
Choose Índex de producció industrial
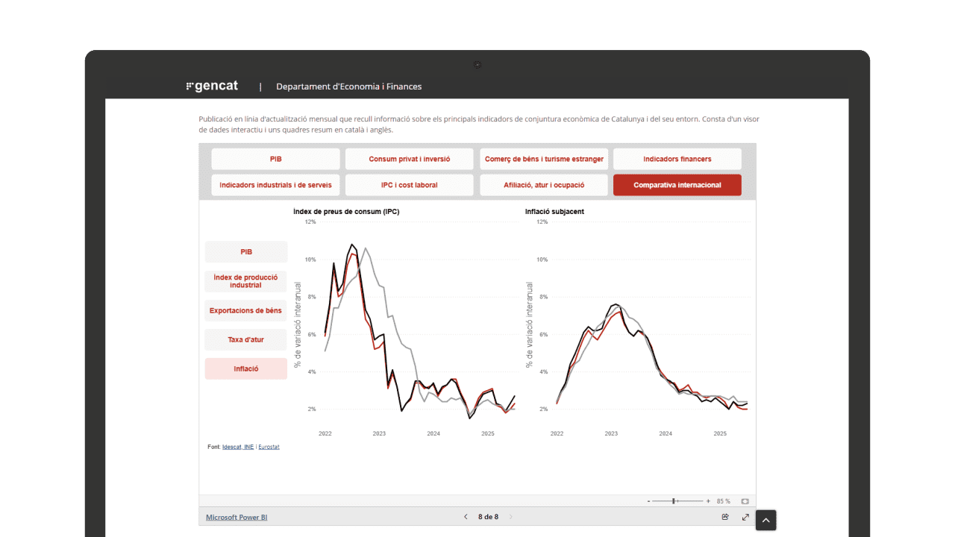(x=245, y=281)
